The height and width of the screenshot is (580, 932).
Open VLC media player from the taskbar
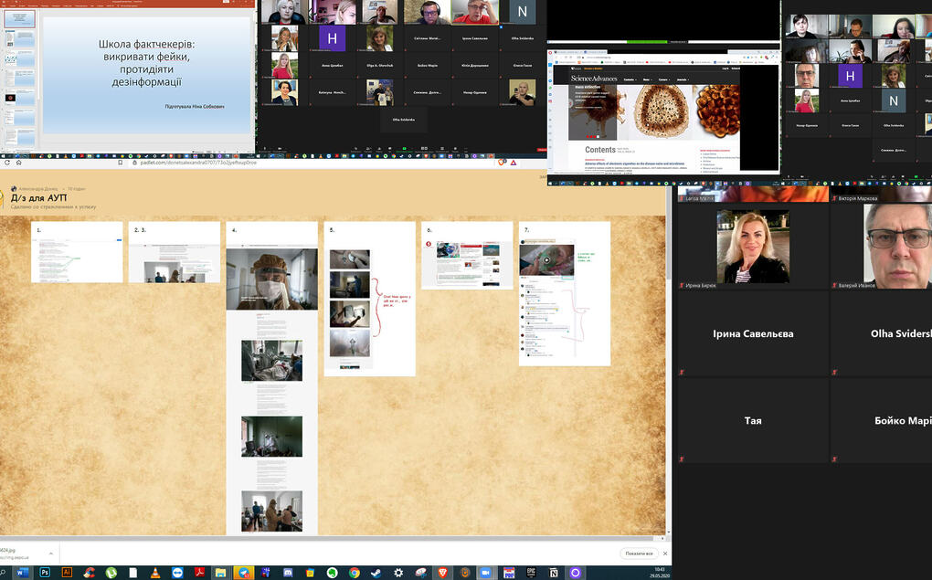[x=155, y=573]
